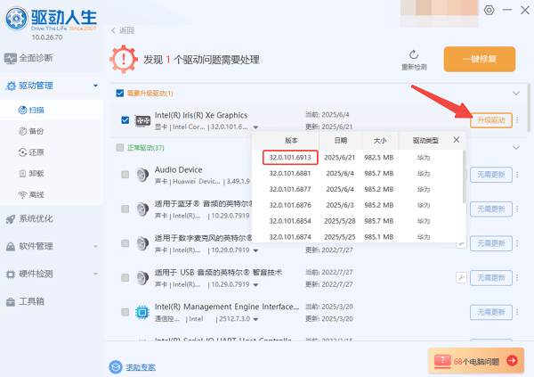Click the version popup's vertical scrollbar

[x=464, y=176]
